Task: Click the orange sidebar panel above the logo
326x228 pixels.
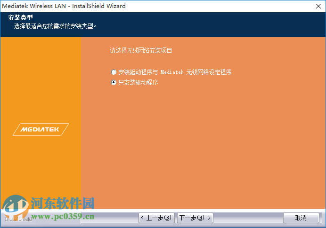Action: pos(41,80)
